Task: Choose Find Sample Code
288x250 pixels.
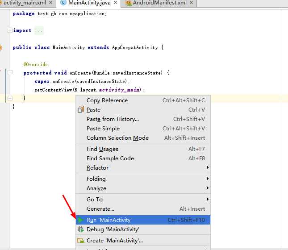Action: coord(143,158)
